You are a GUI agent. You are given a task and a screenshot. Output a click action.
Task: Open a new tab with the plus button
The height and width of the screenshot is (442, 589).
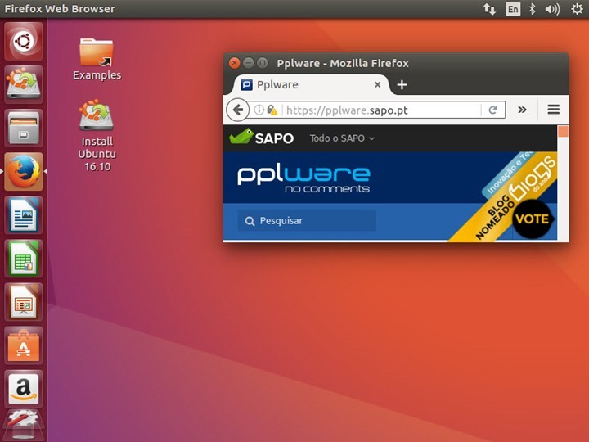402,85
